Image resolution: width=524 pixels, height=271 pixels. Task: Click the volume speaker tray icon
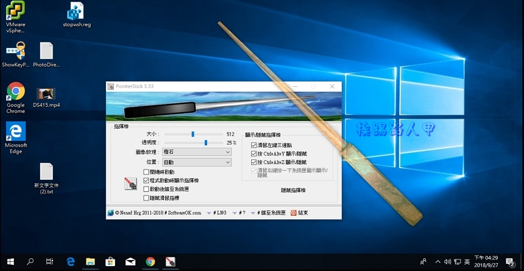tap(447, 262)
